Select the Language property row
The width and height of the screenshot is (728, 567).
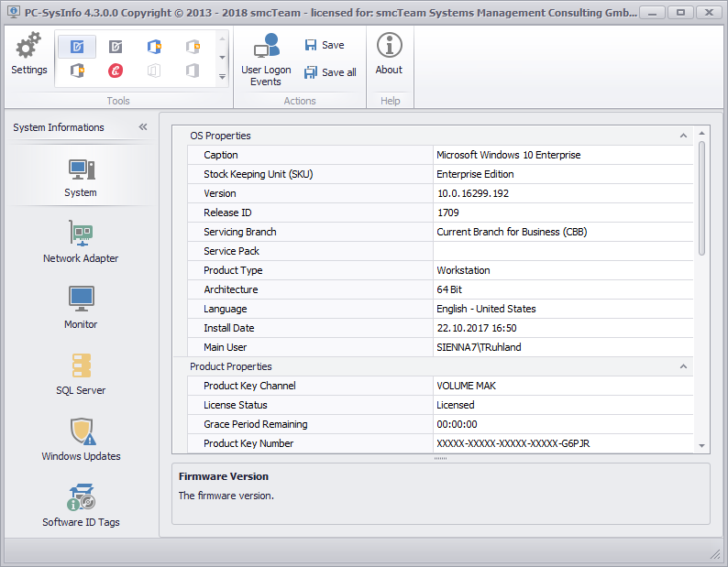pyautogui.click(x=440, y=309)
